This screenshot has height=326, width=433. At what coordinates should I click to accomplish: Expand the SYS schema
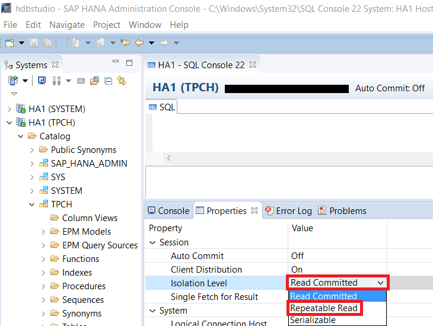(32, 177)
